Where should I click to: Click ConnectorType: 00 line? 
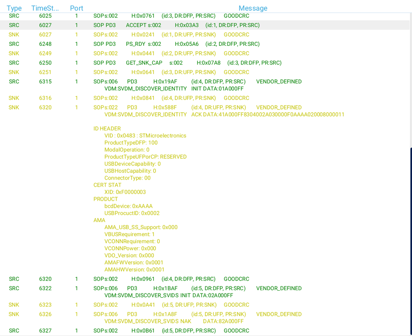tap(127, 178)
